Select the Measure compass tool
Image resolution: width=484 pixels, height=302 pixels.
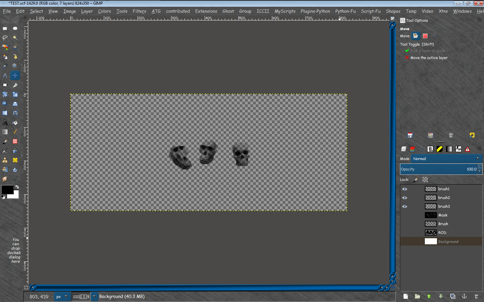pyautogui.click(x=5, y=75)
